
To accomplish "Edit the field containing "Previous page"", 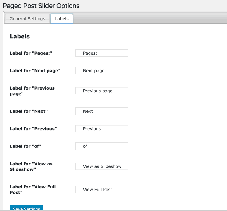I will click(x=102, y=91).
